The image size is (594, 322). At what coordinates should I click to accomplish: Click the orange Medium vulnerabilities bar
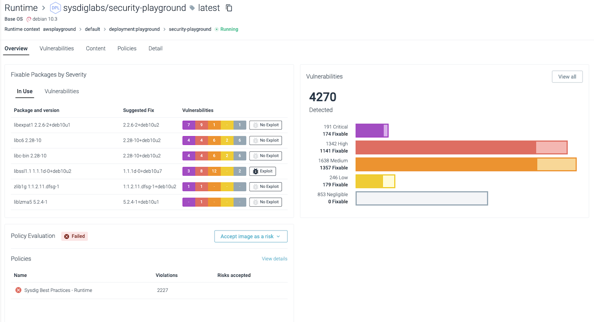tap(466, 164)
